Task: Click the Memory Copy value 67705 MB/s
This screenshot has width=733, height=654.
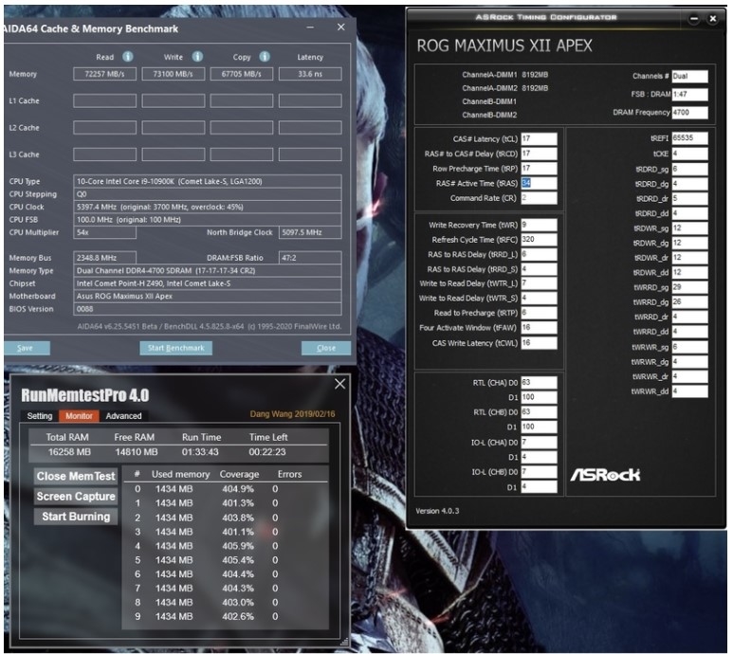Action: pyautogui.click(x=241, y=74)
